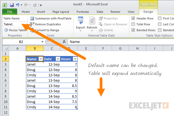Switch to the View tab

point(131,12)
